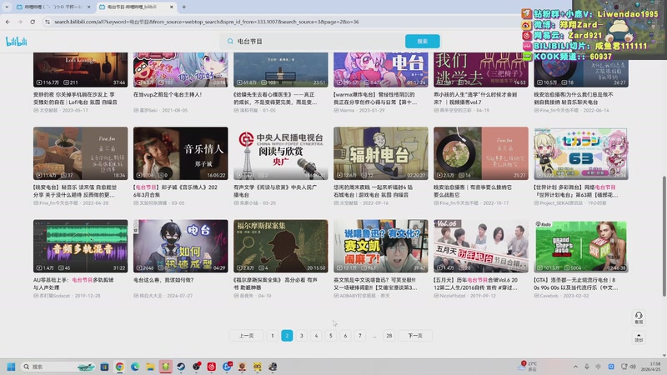The height and width of the screenshot is (375, 667).
Task: Open the 辐射电台 video thumbnail
Action: coord(381,153)
